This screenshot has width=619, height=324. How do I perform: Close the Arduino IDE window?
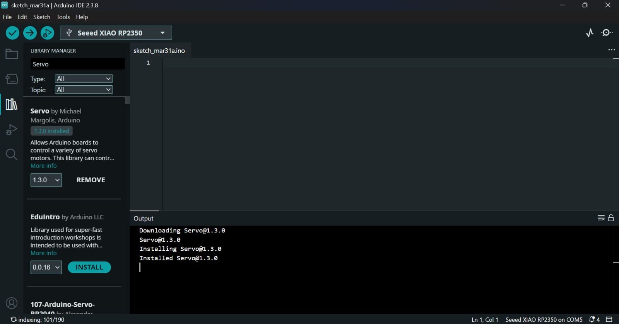point(608,5)
